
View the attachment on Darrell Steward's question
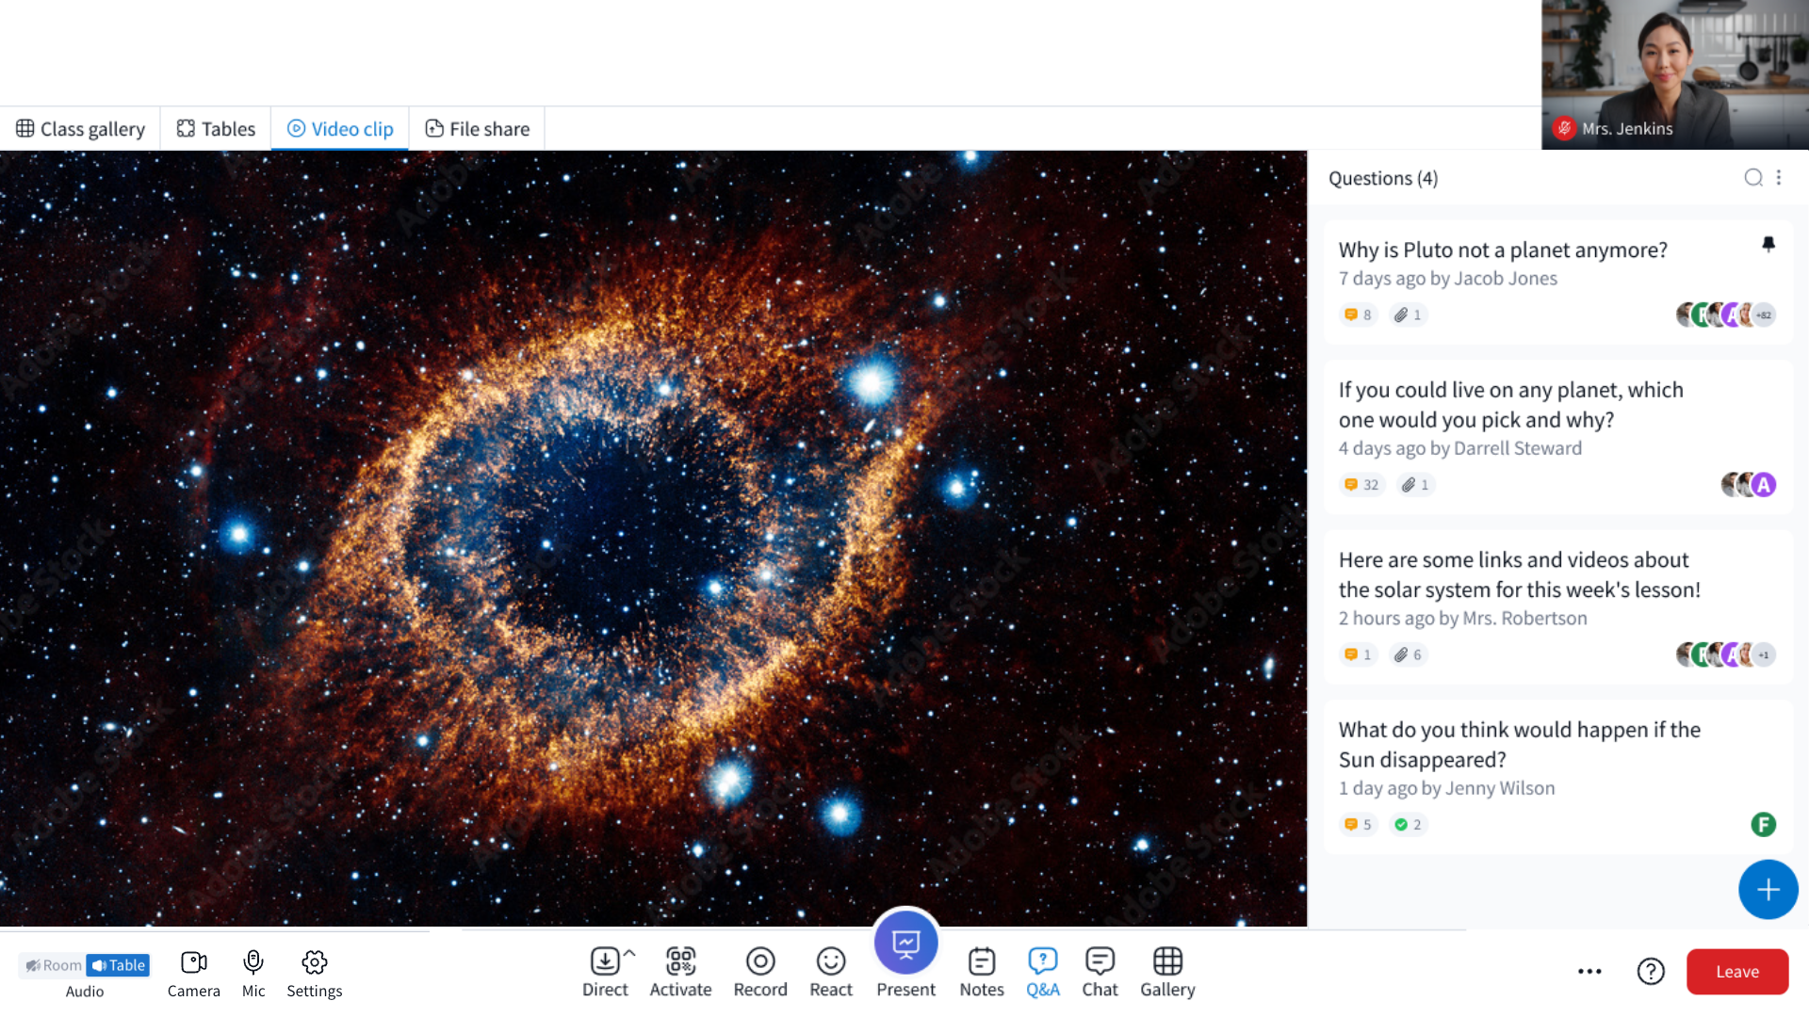click(x=1415, y=485)
